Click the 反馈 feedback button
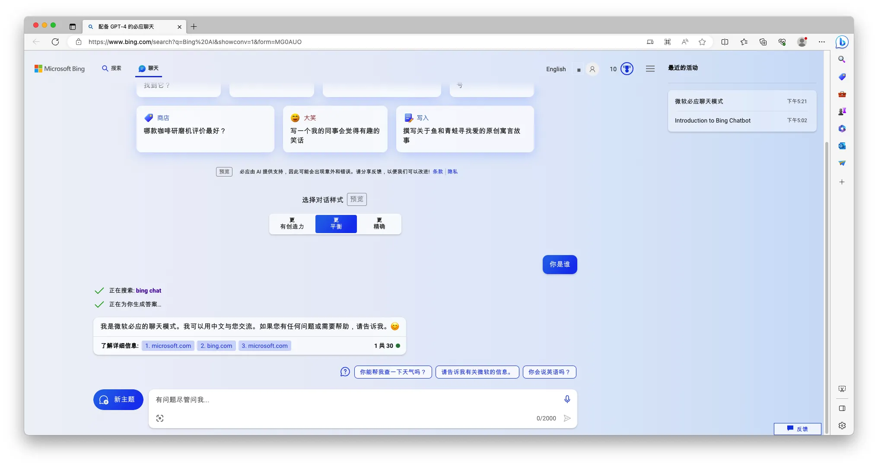The image size is (878, 467). click(x=798, y=429)
